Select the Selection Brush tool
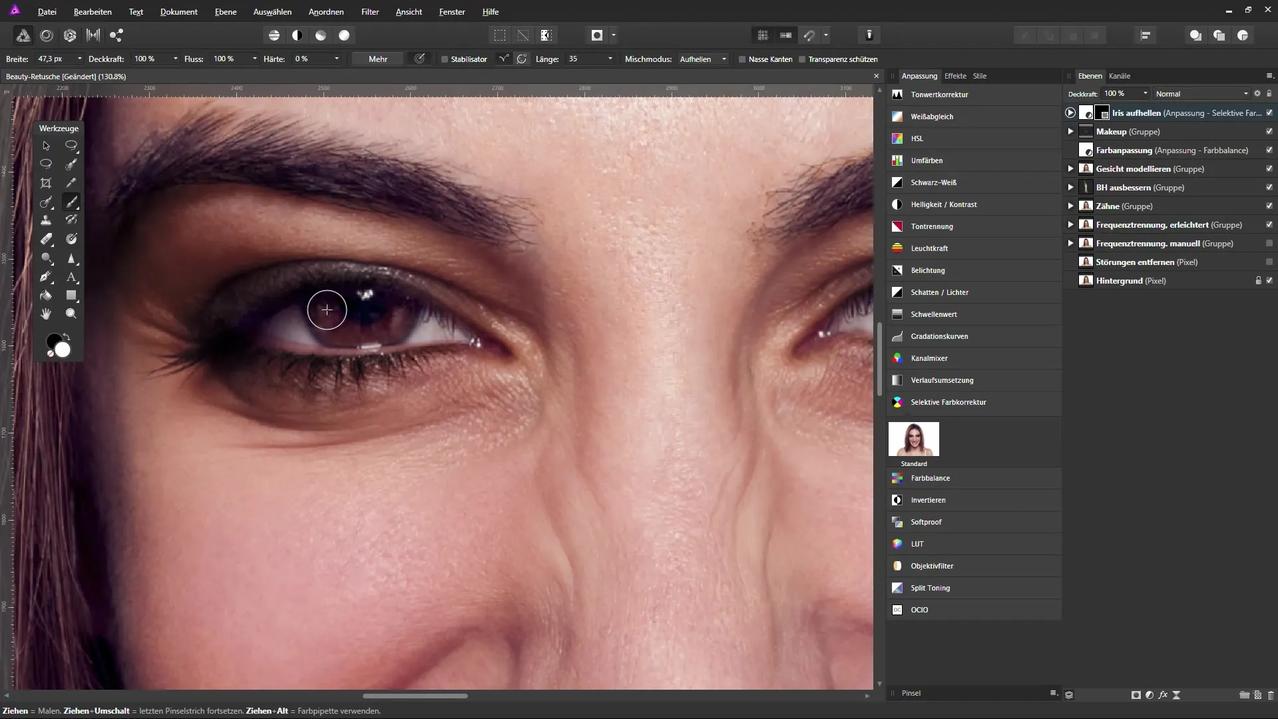The image size is (1278, 719). 71,164
